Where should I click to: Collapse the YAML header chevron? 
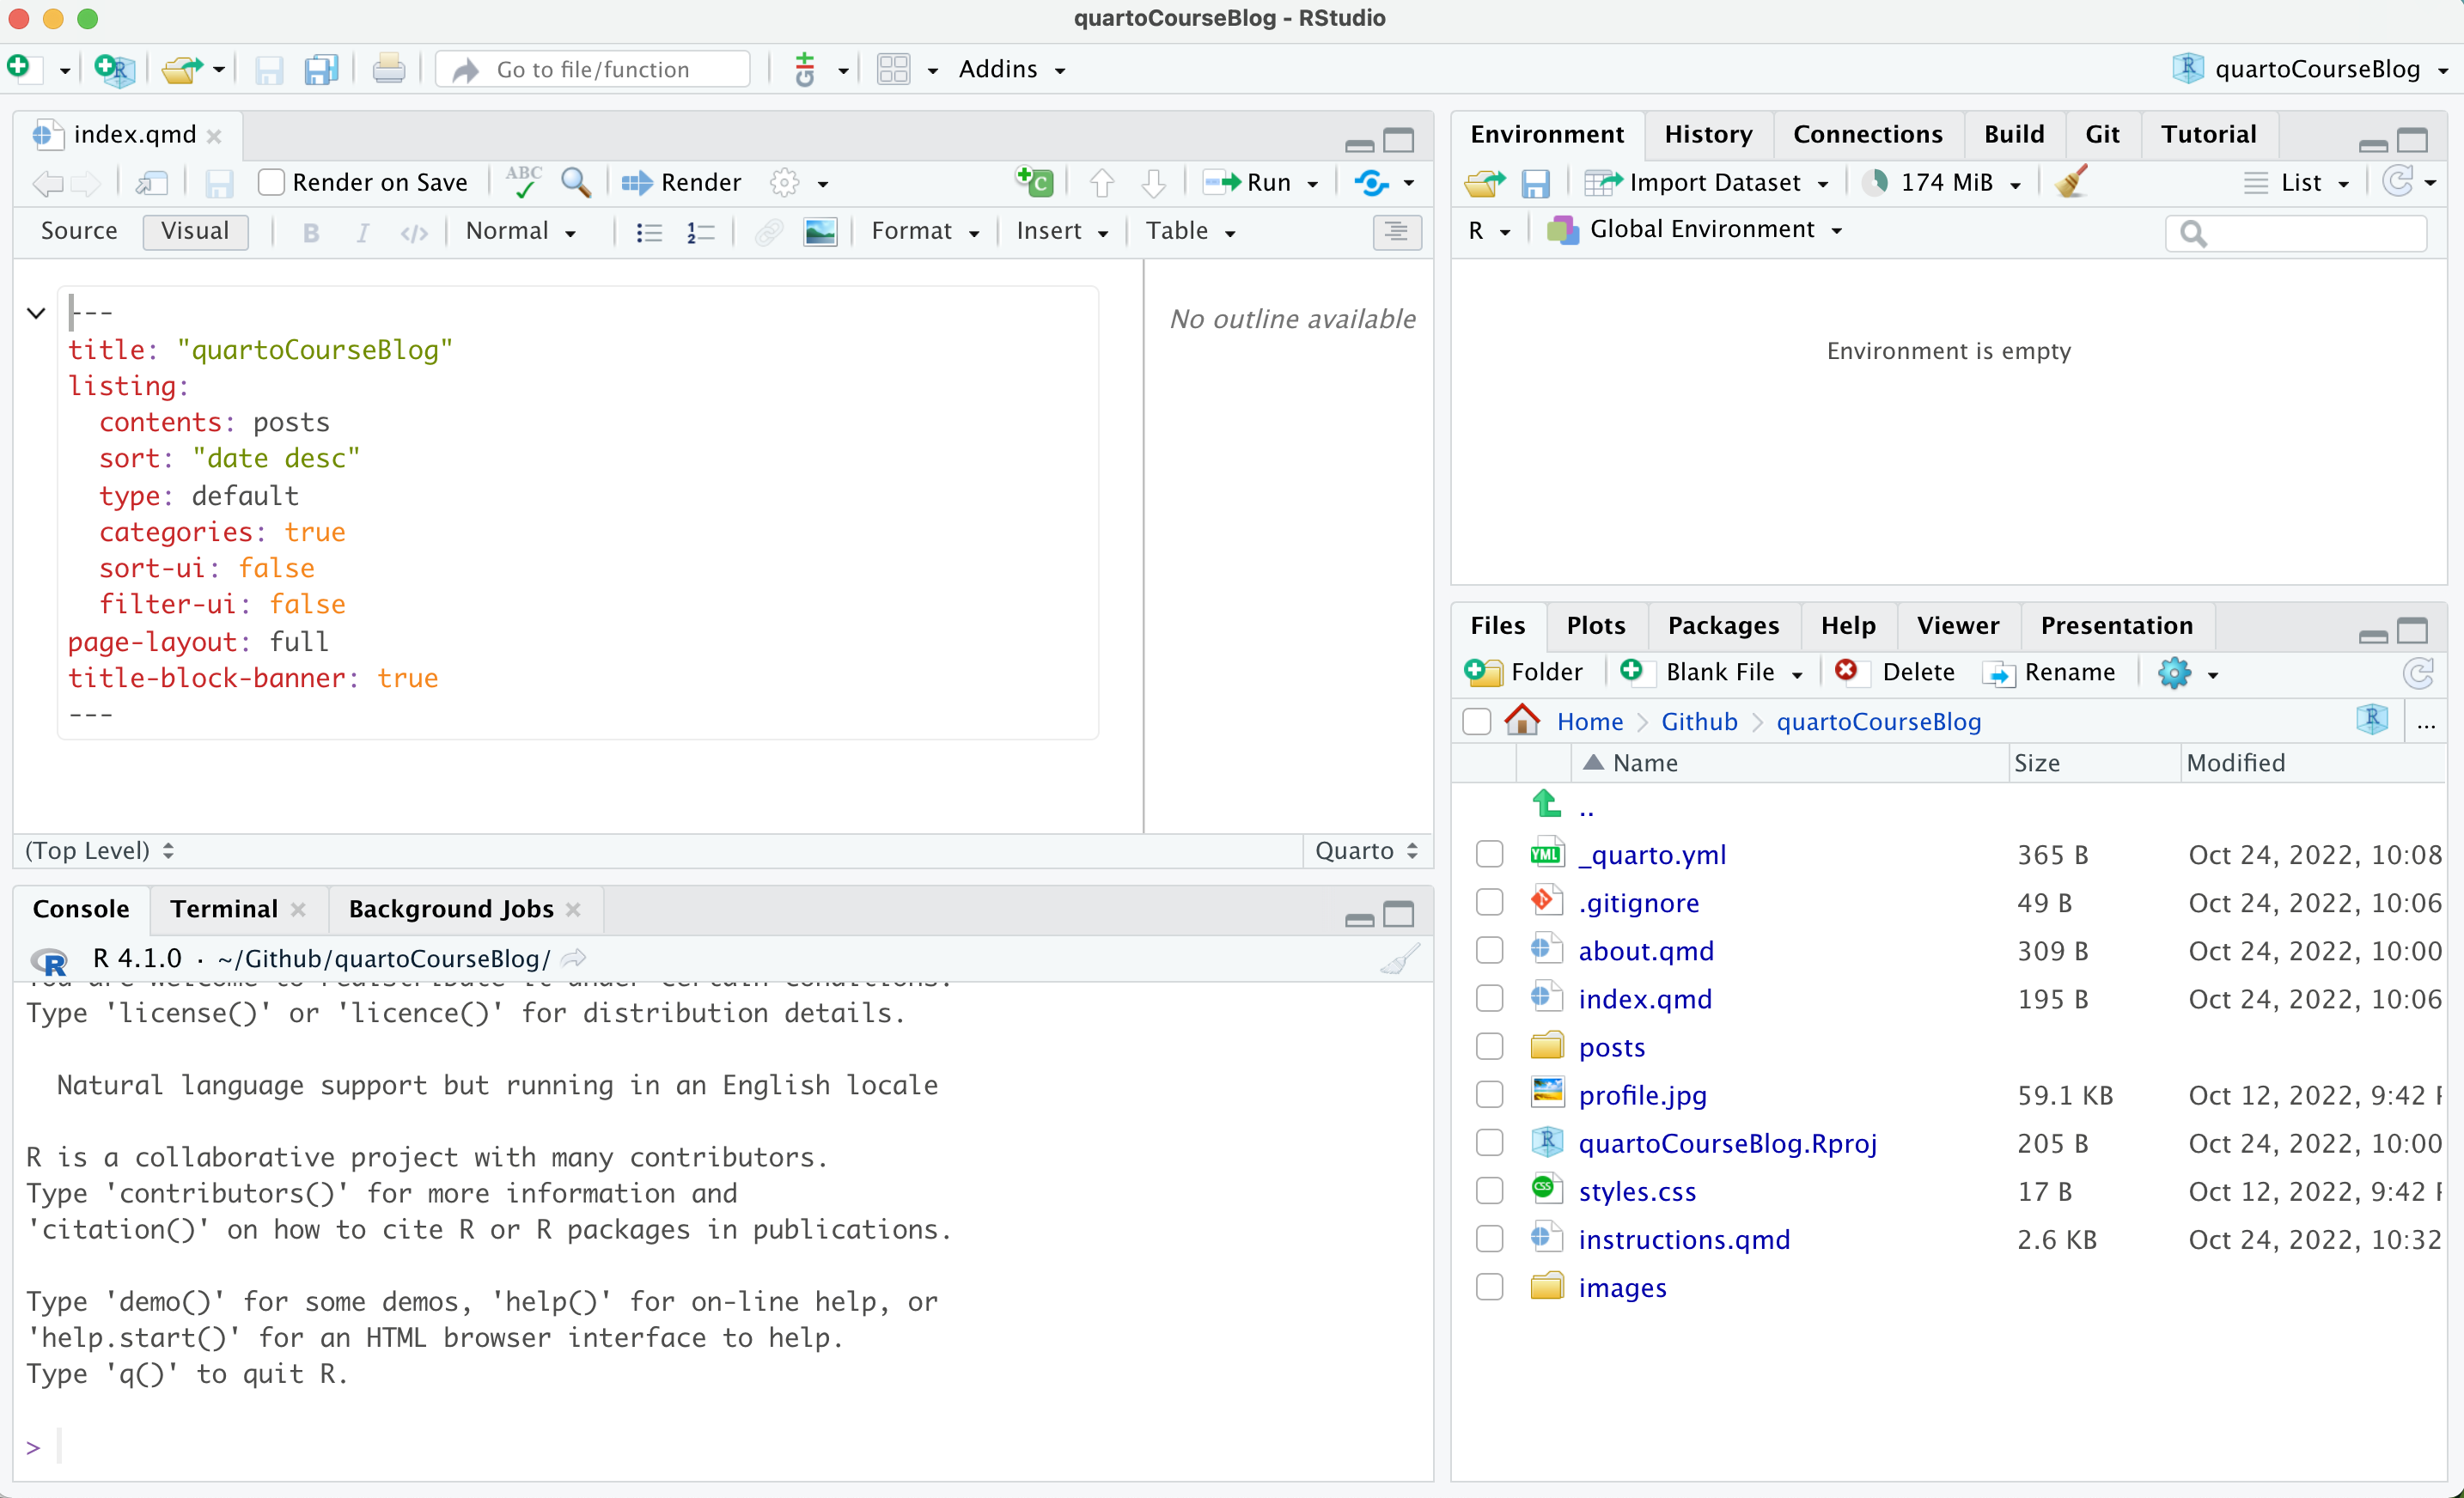tap(36, 313)
